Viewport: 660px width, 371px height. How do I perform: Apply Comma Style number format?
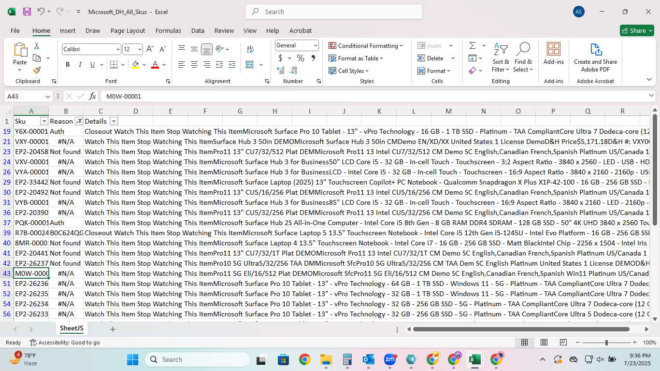coord(313,58)
